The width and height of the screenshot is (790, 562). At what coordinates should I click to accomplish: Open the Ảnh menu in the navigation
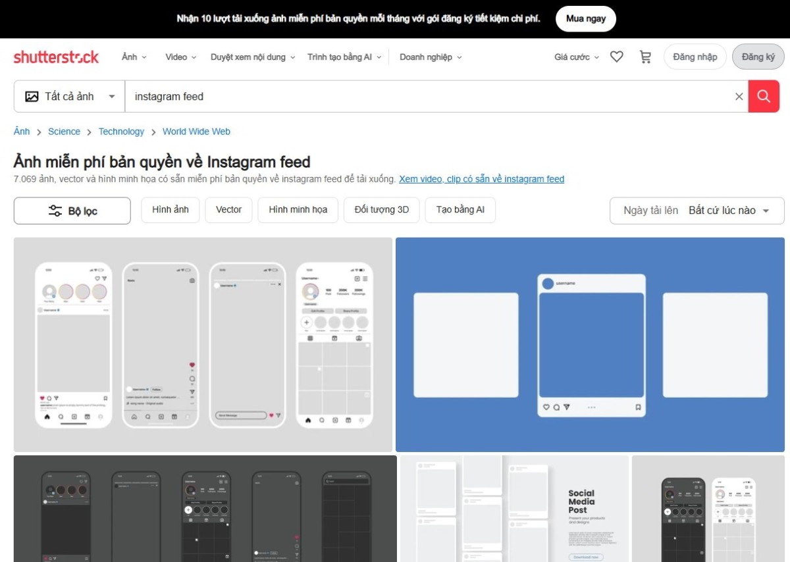click(134, 57)
